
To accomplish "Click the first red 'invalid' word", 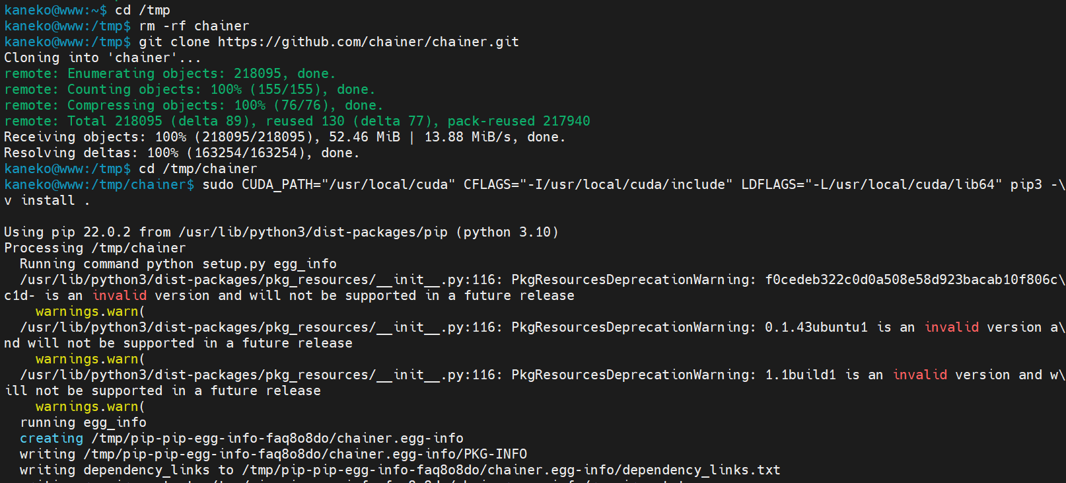I will tap(120, 295).
